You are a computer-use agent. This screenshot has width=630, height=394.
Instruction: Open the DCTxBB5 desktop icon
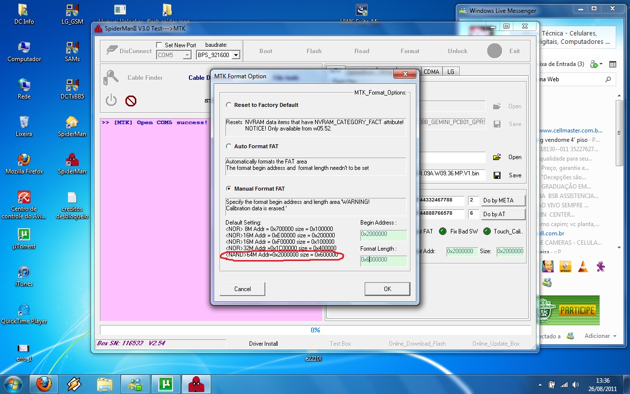click(72, 90)
